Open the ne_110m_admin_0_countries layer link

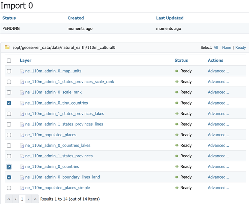(52, 166)
